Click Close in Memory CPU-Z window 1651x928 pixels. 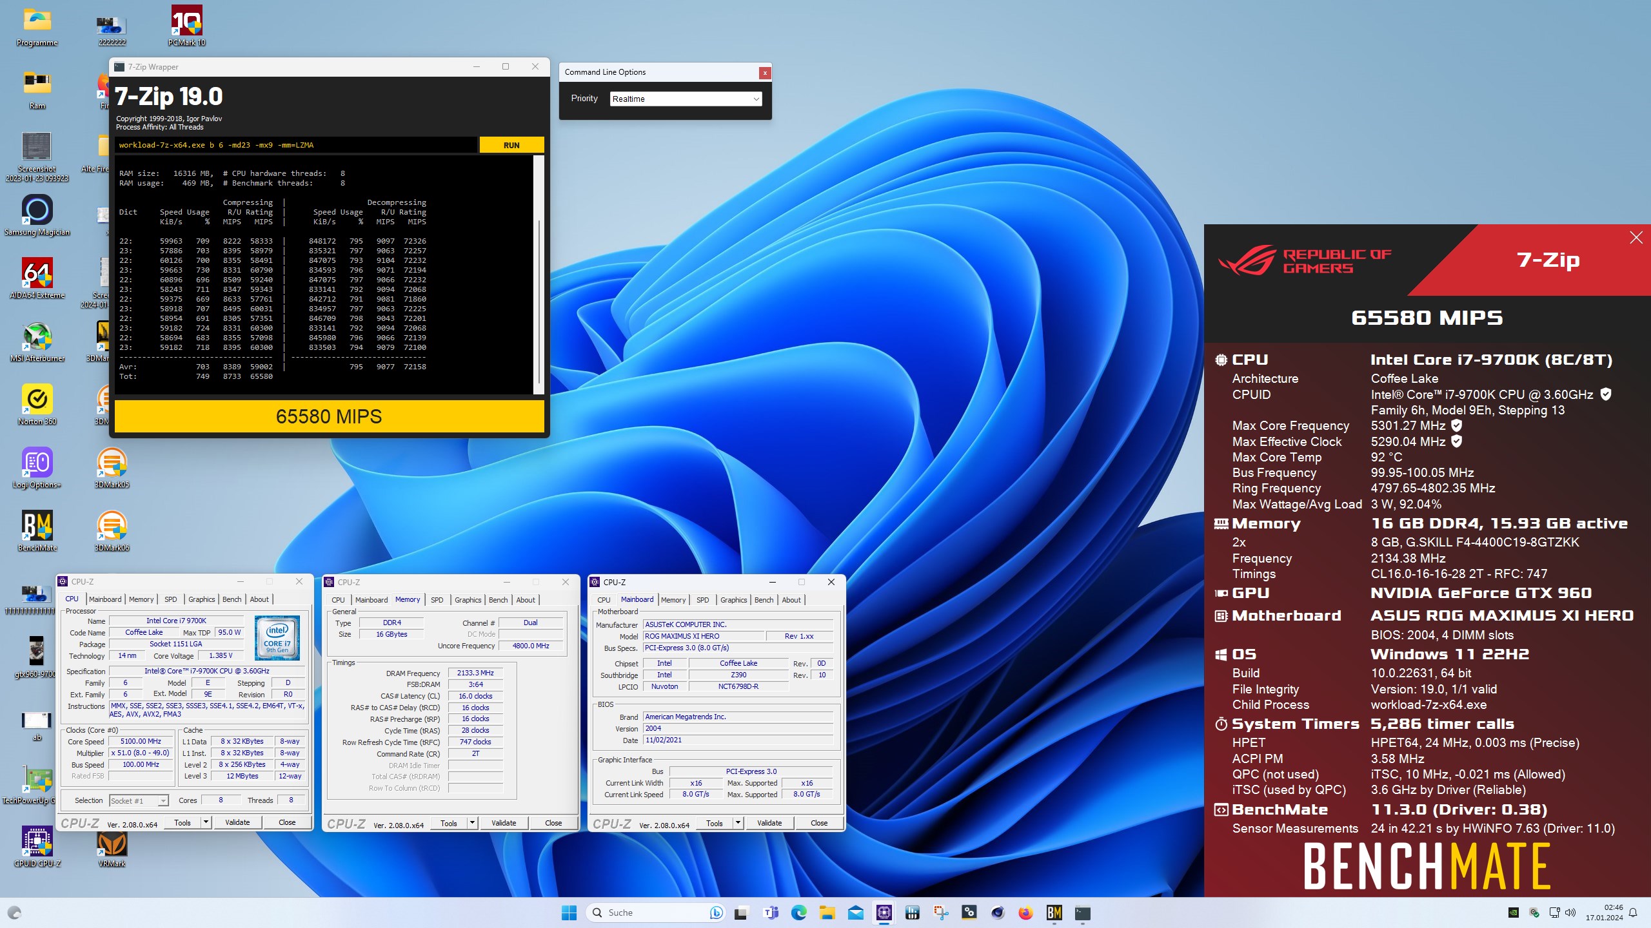point(553,823)
